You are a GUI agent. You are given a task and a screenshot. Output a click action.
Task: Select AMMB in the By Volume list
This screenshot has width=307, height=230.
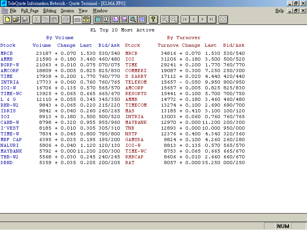point(7,59)
